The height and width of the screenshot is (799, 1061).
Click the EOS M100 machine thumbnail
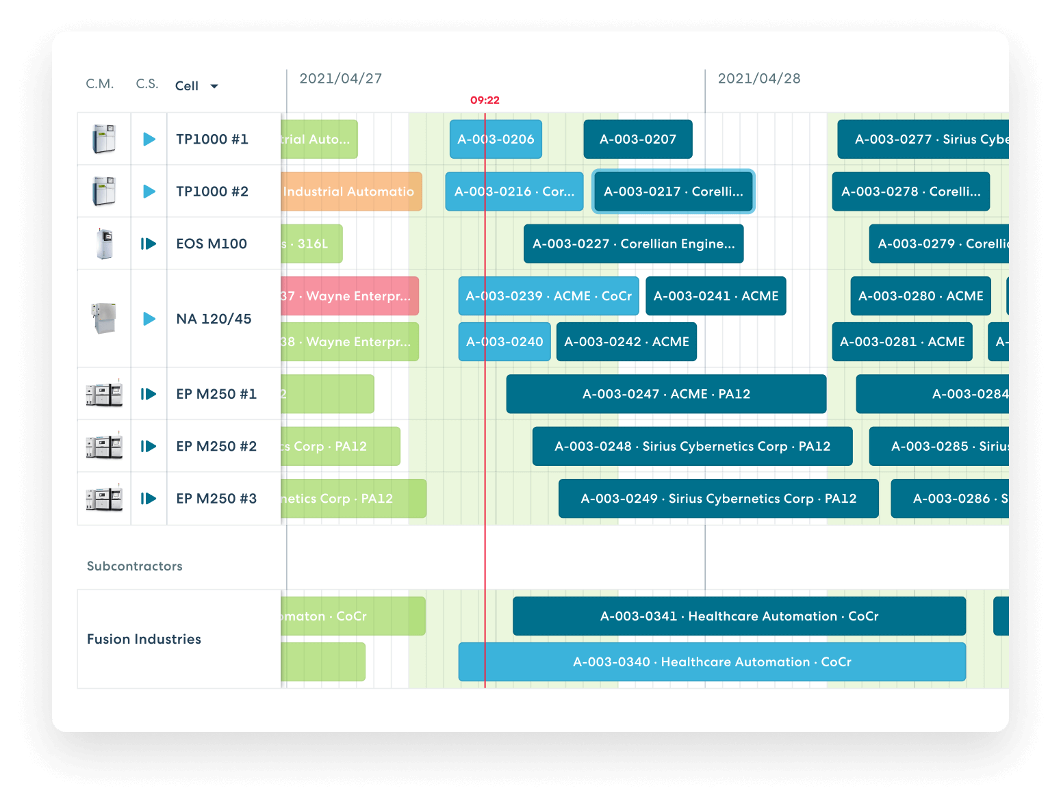pyautogui.click(x=104, y=244)
